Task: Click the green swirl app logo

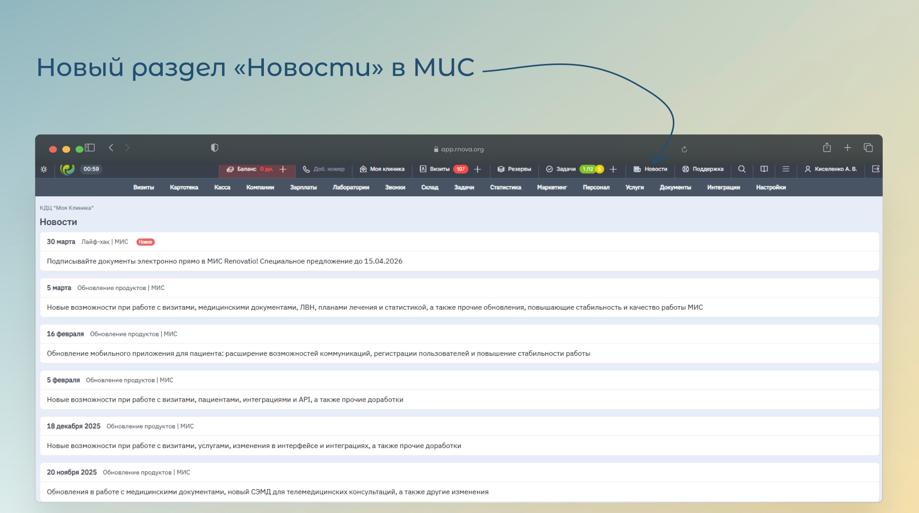Action: (67, 169)
